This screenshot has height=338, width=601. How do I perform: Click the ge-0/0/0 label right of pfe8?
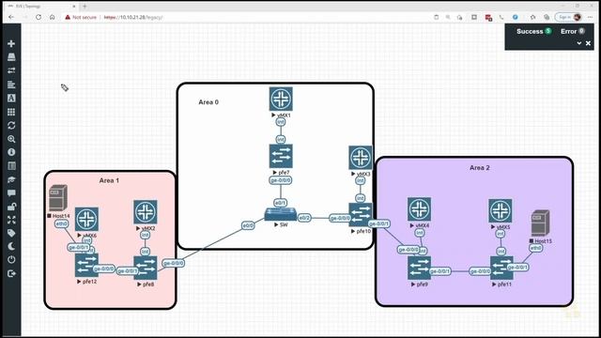coord(173,263)
